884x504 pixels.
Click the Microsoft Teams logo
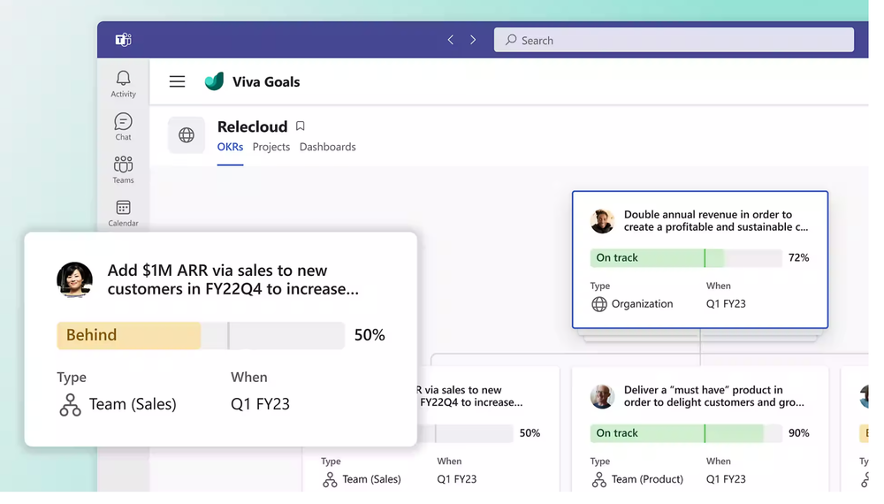[x=126, y=41]
